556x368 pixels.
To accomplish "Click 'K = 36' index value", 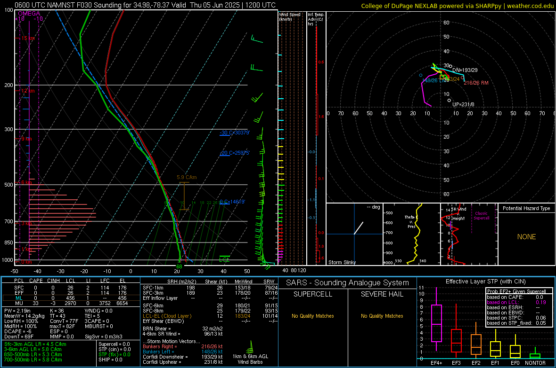I will coord(57,311).
